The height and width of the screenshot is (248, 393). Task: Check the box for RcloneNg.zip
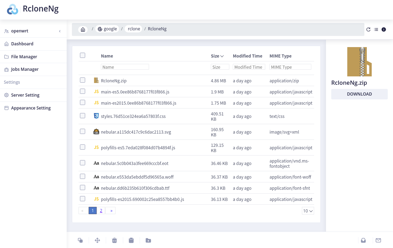(x=82, y=80)
